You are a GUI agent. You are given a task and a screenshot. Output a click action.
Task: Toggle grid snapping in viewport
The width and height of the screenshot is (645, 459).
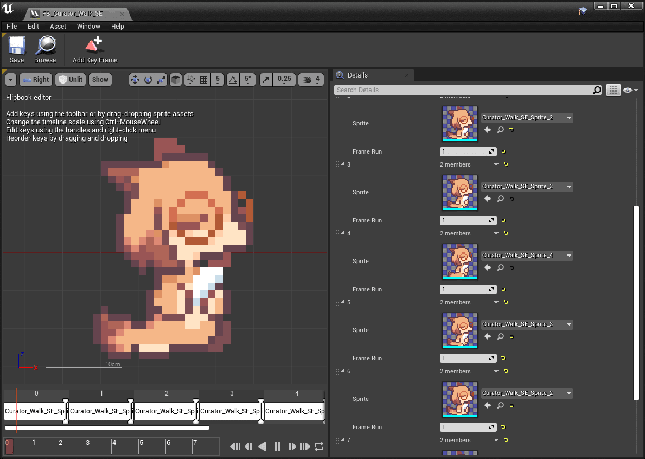point(203,80)
